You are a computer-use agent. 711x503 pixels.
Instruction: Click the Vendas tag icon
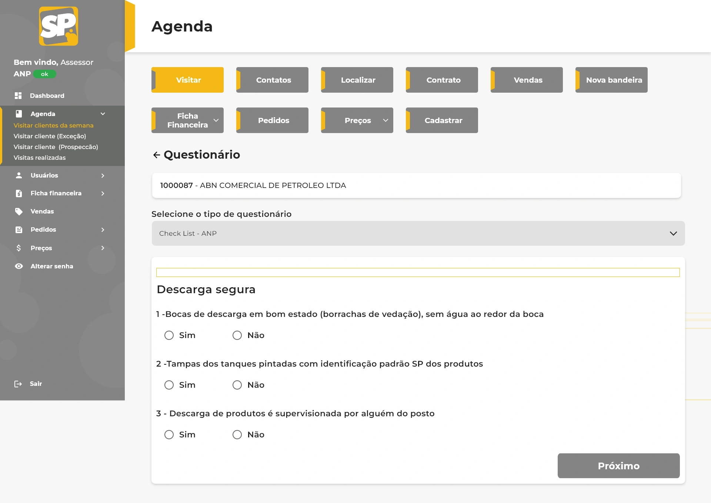pyautogui.click(x=19, y=211)
